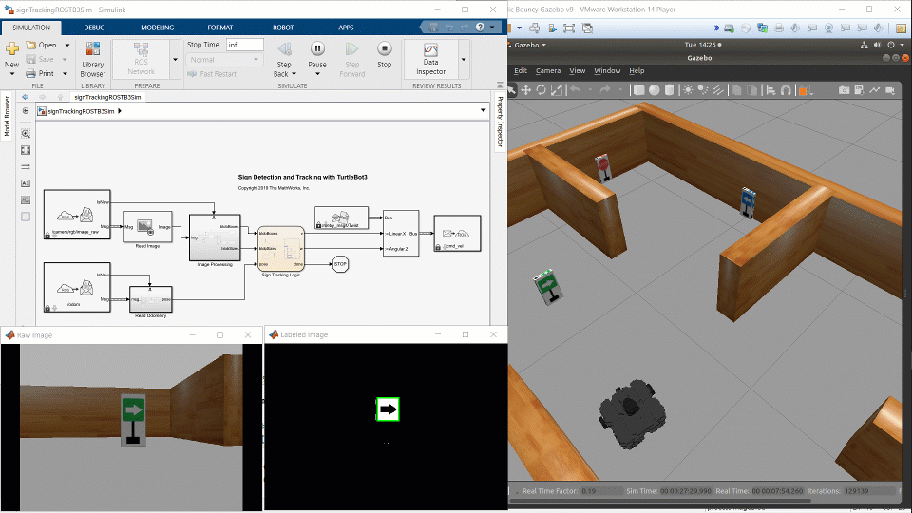The image size is (912, 513).
Task: Toggle the Gazebo select mode arrow
Action: [x=511, y=90]
